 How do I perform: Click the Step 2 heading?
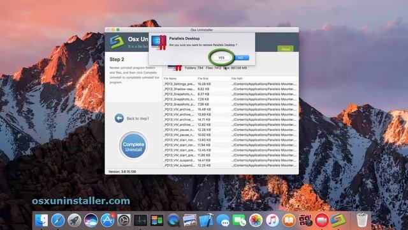point(117,59)
